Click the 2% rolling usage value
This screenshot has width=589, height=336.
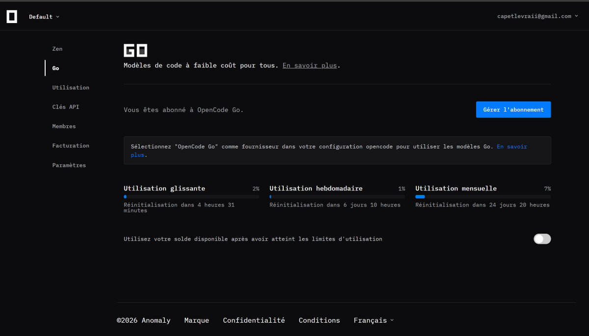256,189
